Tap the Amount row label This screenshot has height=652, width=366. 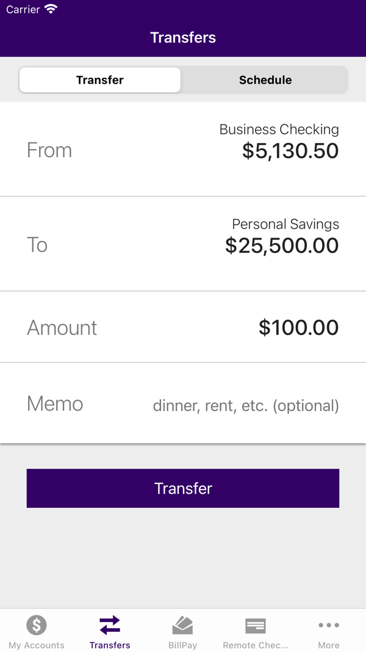(x=62, y=328)
